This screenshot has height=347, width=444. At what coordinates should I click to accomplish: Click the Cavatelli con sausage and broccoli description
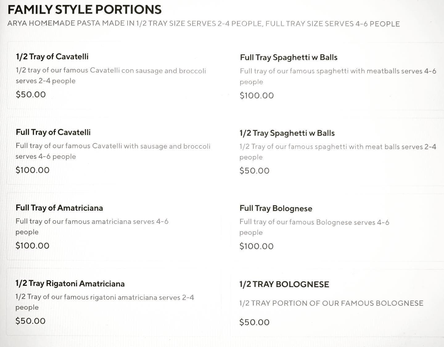tap(111, 71)
